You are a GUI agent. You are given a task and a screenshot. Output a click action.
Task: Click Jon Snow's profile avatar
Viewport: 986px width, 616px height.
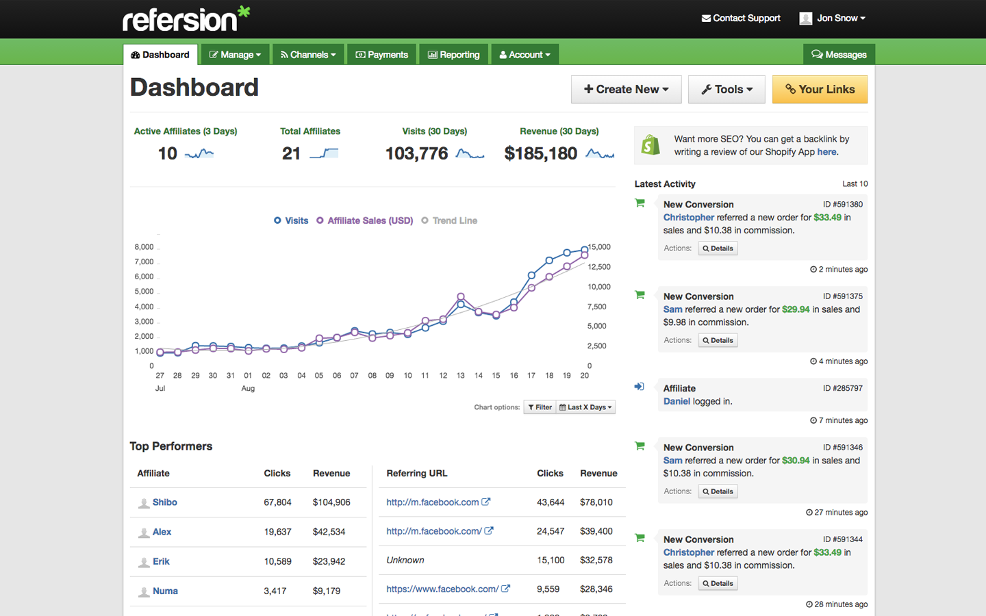(x=805, y=18)
